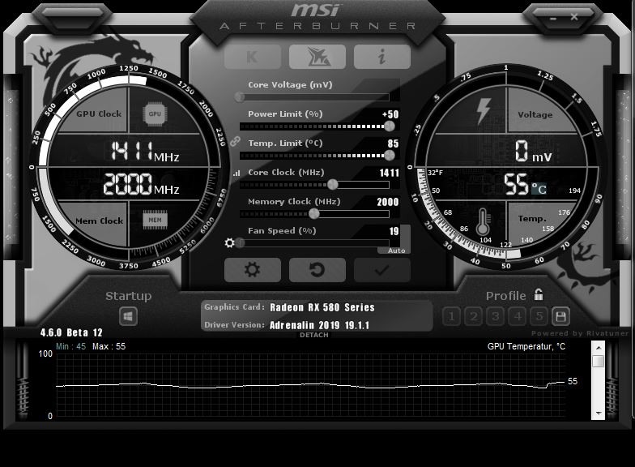Select profile slot 5
The image size is (635, 467).
(x=539, y=316)
